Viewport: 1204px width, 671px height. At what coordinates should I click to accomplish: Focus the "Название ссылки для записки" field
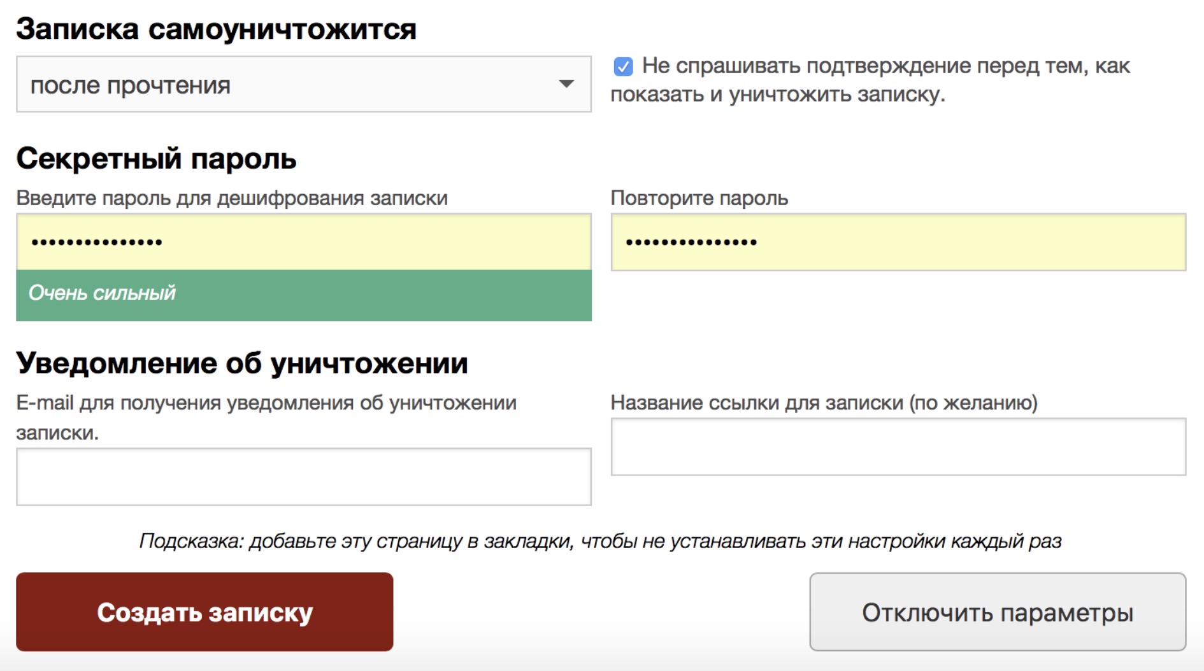898,447
